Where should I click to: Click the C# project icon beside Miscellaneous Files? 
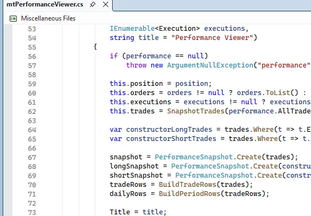click(13, 19)
